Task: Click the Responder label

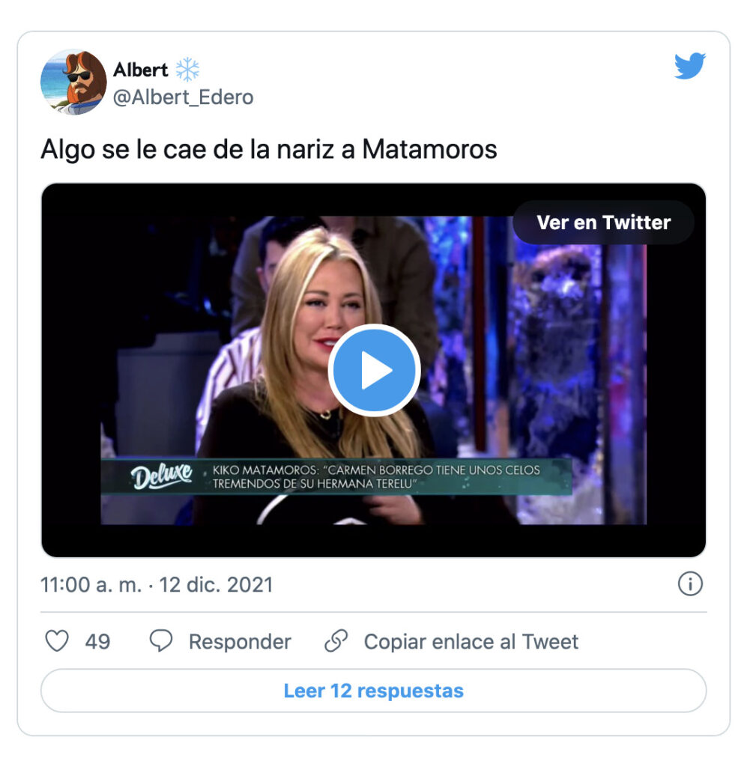Action: 240,641
